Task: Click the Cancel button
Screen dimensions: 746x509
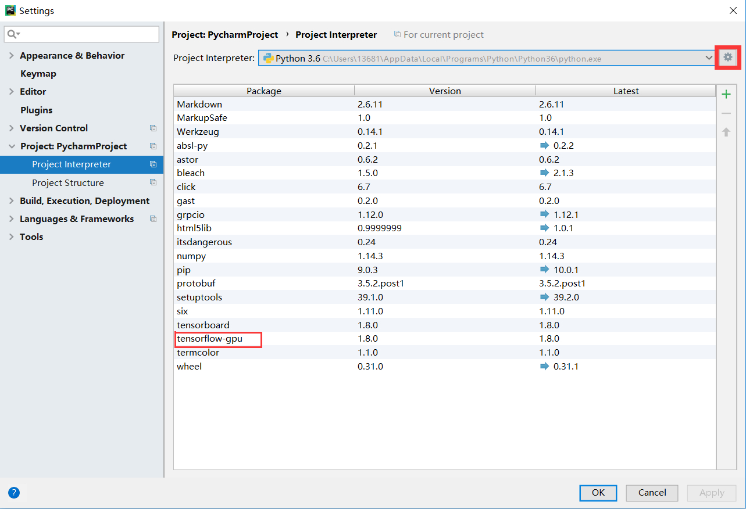Action: 652,493
